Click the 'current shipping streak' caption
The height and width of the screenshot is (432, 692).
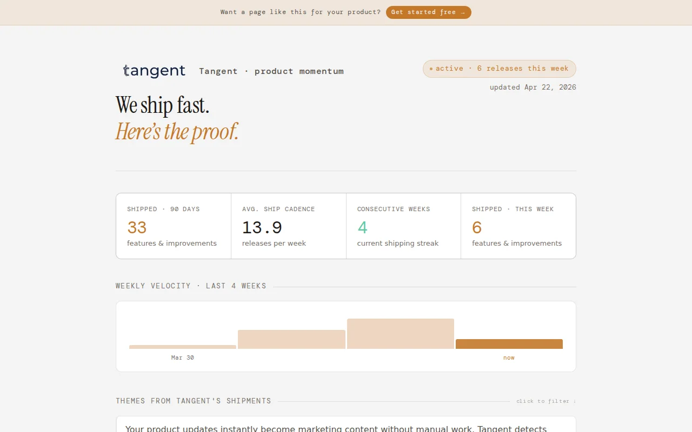pyautogui.click(x=398, y=244)
